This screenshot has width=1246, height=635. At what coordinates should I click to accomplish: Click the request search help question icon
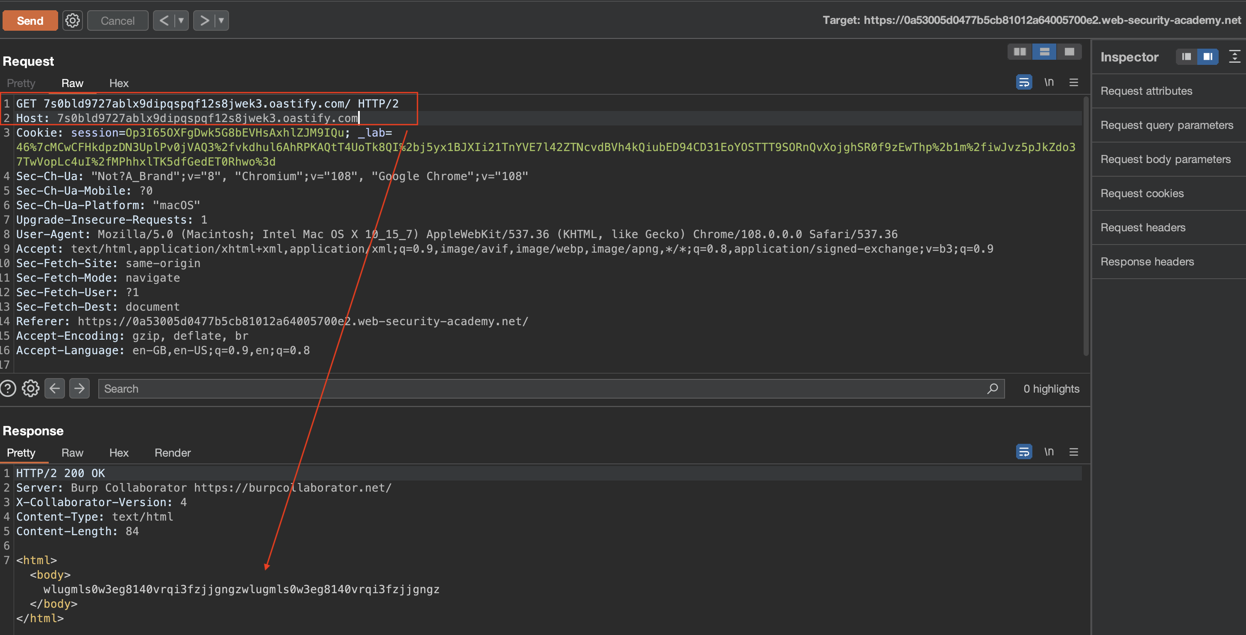(x=8, y=389)
